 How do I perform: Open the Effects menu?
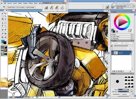pos(31,3)
